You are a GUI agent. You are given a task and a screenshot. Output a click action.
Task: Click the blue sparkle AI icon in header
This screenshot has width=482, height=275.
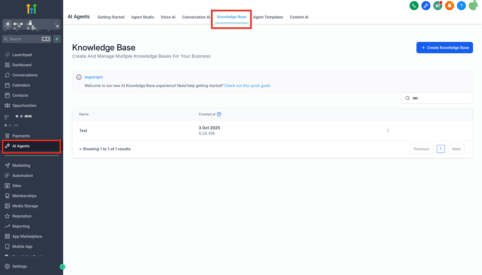[426, 6]
